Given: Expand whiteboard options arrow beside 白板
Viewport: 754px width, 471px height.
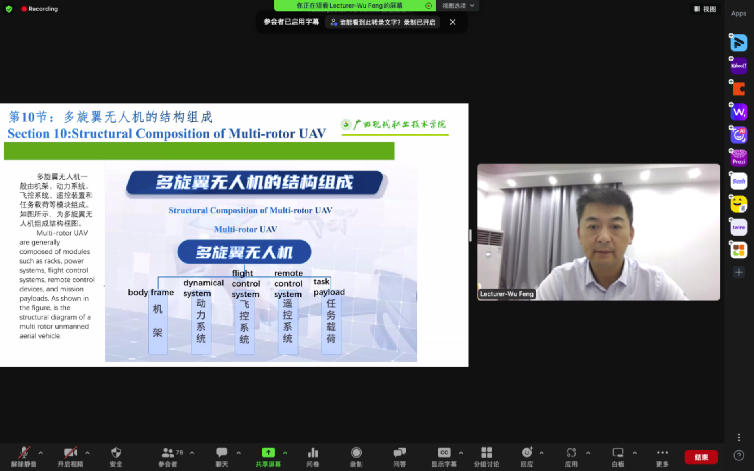Looking at the screenshot, I should 635,453.
